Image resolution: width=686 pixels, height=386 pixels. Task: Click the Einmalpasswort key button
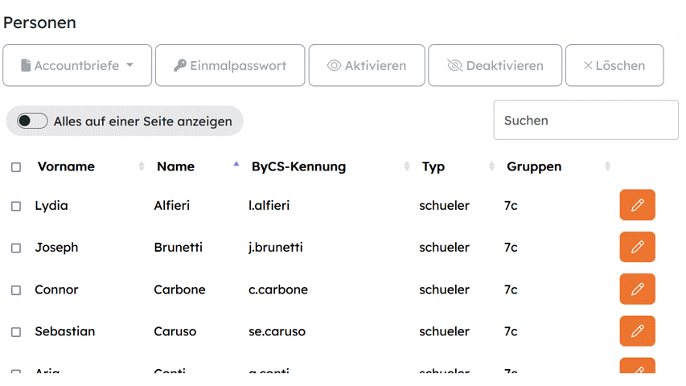(x=230, y=65)
